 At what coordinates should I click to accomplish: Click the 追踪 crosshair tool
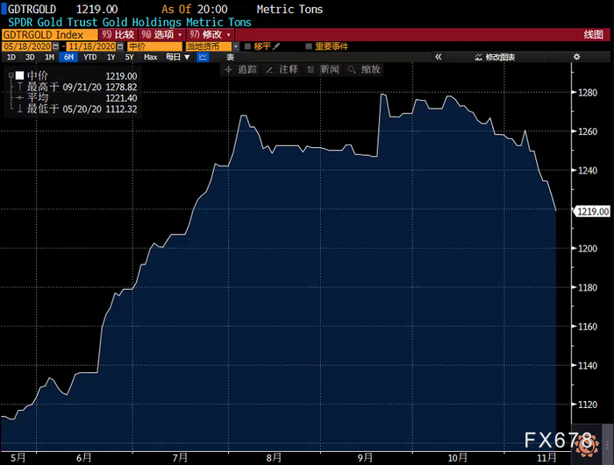point(241,69)
